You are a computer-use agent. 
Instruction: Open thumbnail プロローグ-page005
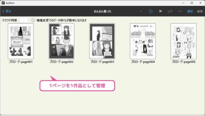pos(184,41)
